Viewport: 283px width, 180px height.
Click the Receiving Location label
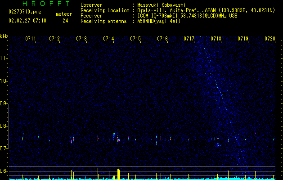click(x=105, y=10)
